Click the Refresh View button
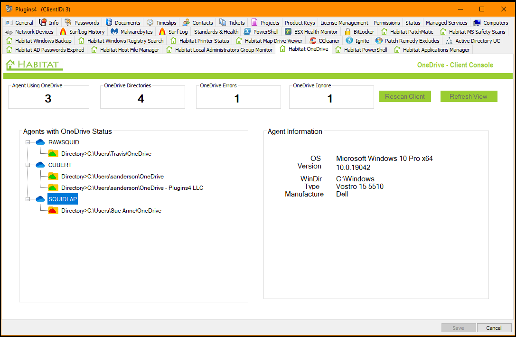 point(469,96)
